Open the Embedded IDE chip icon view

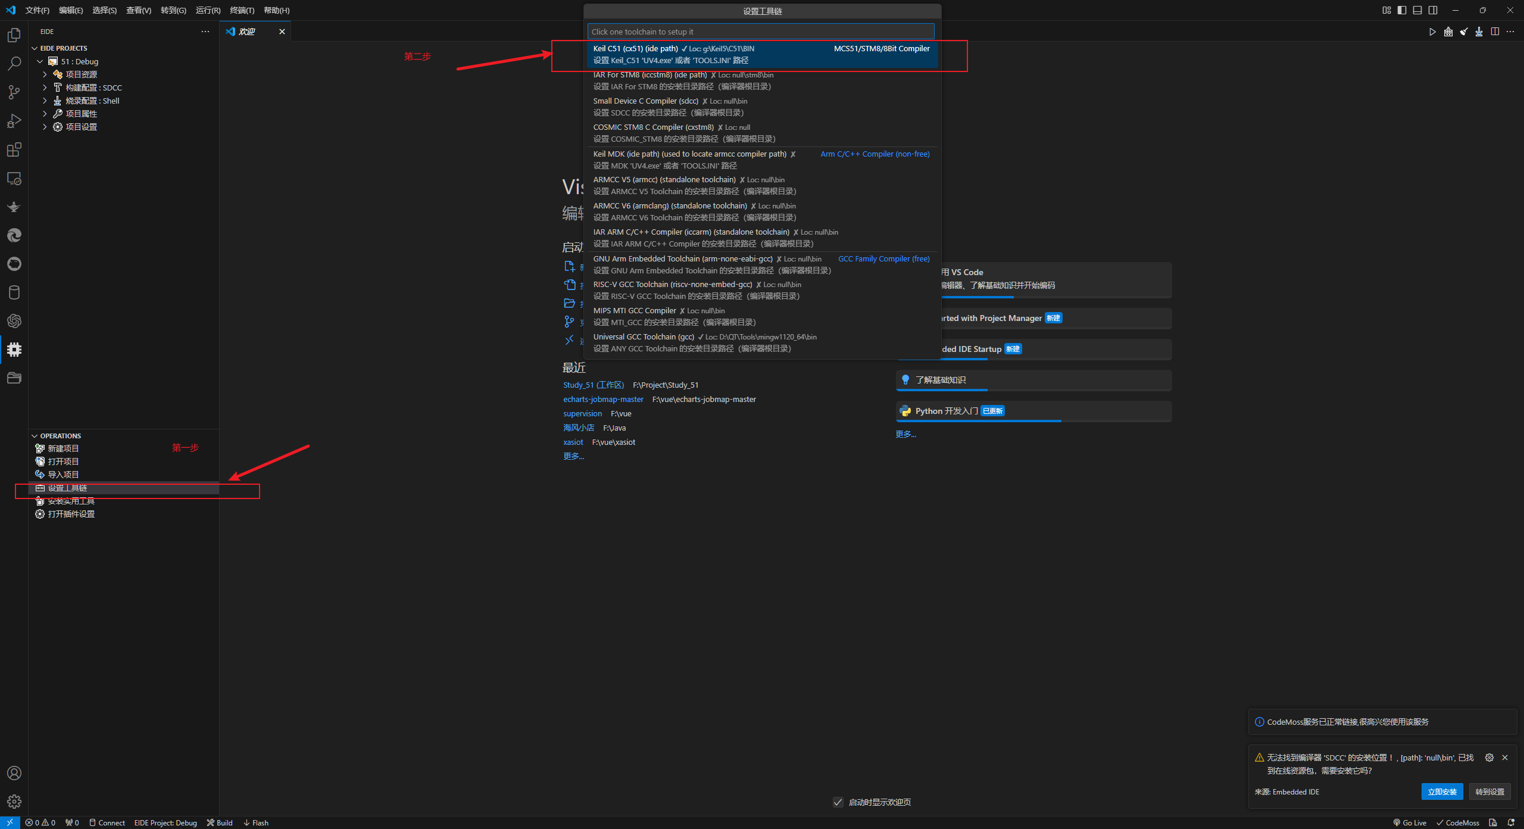tap(14, 350)
